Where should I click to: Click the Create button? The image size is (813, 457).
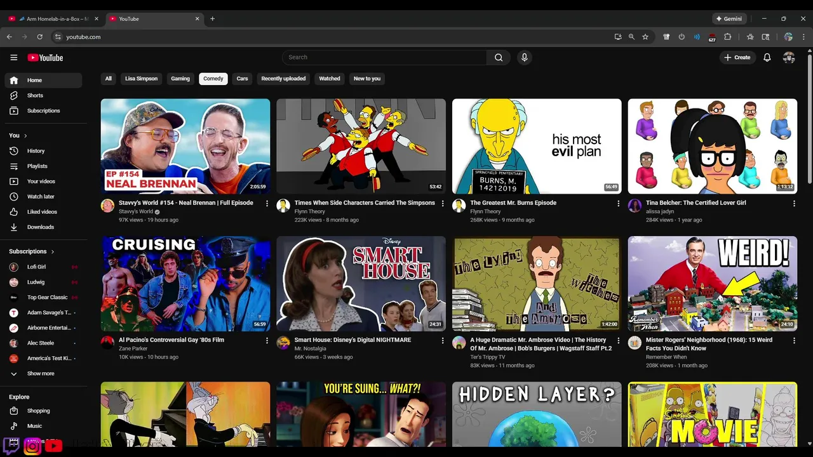[x=737, y=57]
